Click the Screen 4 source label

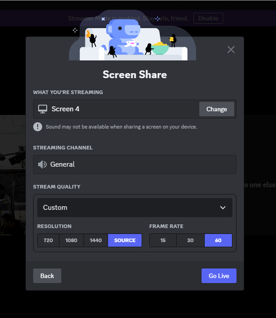(x=65, y=109)
